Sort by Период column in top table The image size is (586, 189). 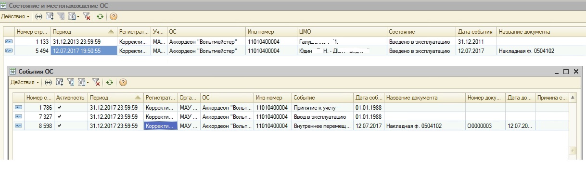tap(84, 32)
